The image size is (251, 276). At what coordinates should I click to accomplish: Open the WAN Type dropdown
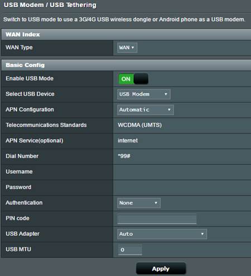tap(127, 47)
